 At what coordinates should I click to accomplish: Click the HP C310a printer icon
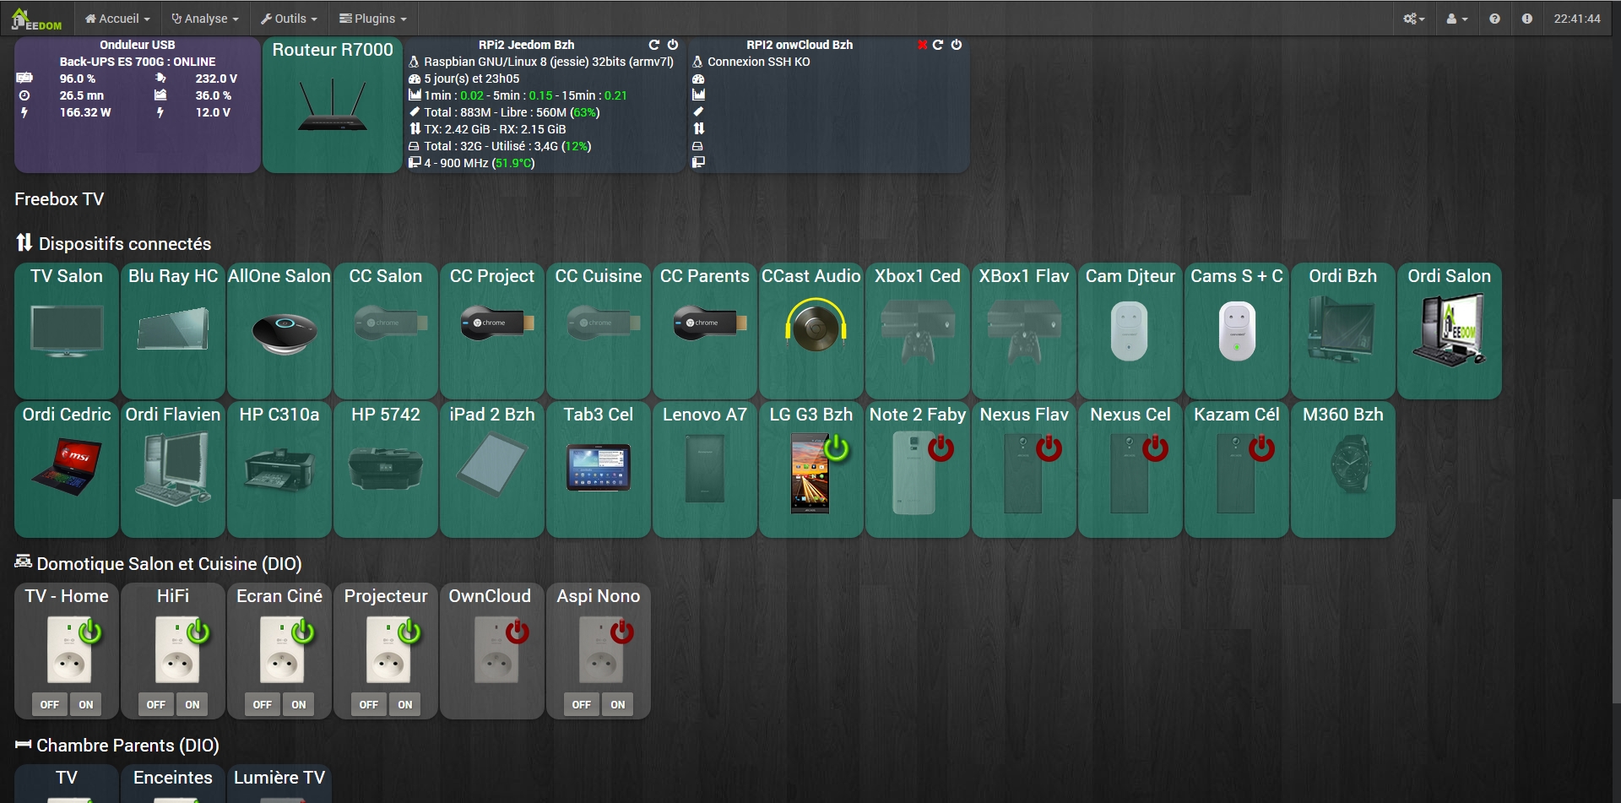(279, 469)
